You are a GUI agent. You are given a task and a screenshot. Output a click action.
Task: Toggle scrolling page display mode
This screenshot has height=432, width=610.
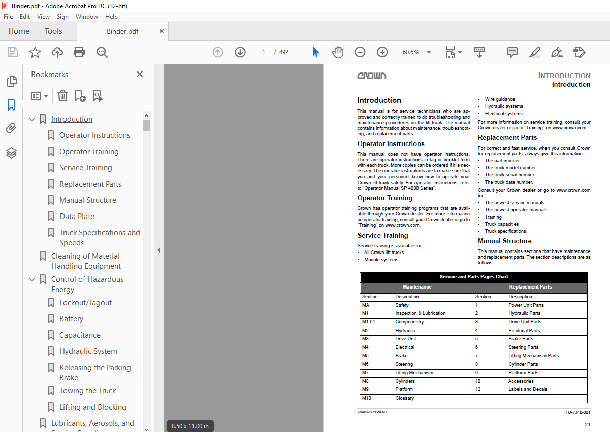479,52
